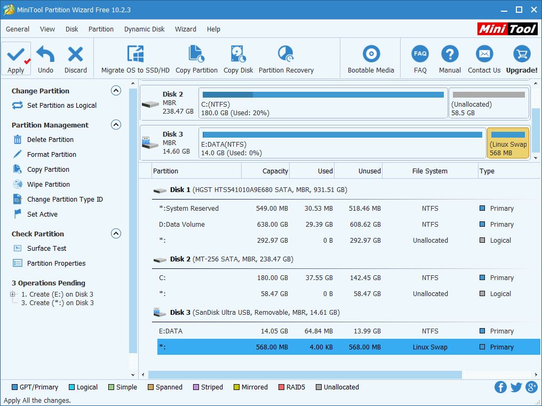Screen dimensions: 542x406
Task: Click Set Partition as Logical
Action: pos(61,106)
